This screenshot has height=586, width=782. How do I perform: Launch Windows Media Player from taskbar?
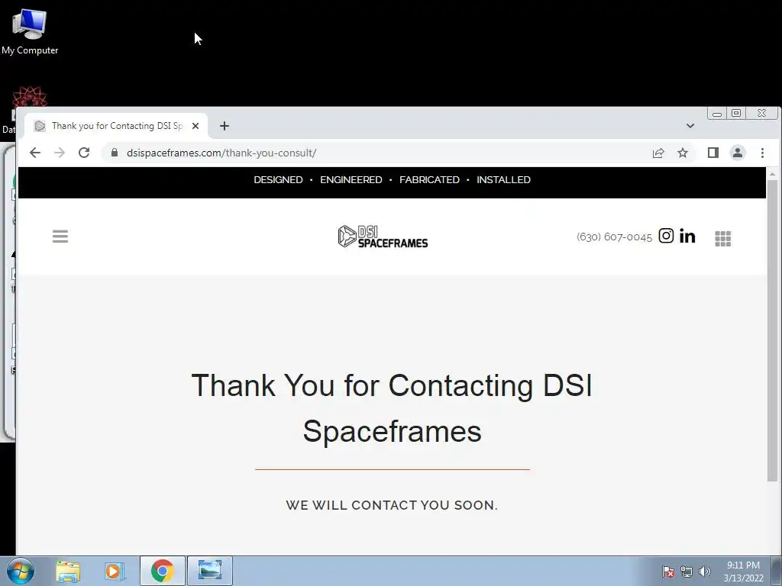pyautogui.click(x=115, y=572)
